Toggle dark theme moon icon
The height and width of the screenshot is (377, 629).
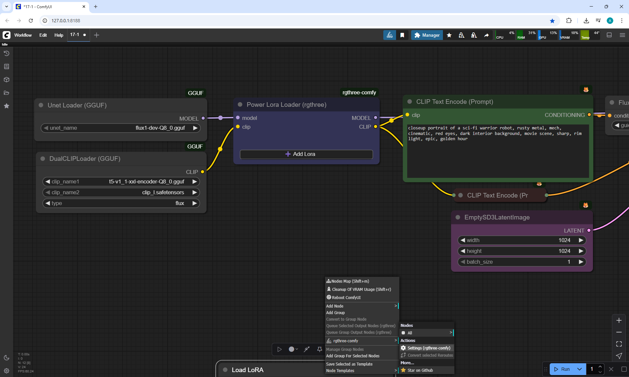7,358
